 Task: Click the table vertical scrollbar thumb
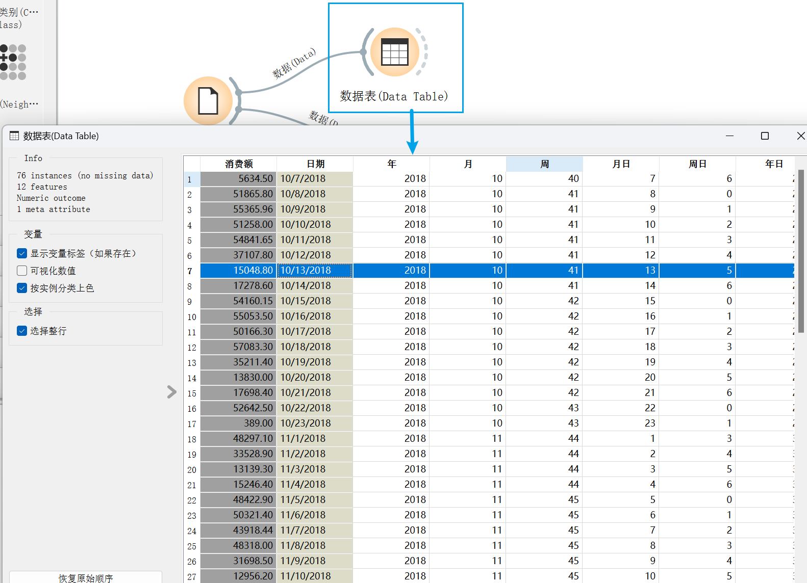tap(801, 251)
